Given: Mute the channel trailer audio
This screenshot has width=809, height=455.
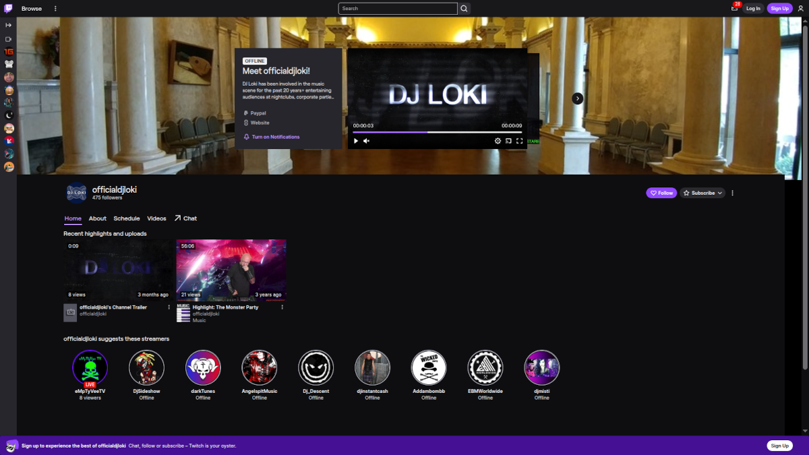Looking at the screenshot, I should (x=366, y=141).
